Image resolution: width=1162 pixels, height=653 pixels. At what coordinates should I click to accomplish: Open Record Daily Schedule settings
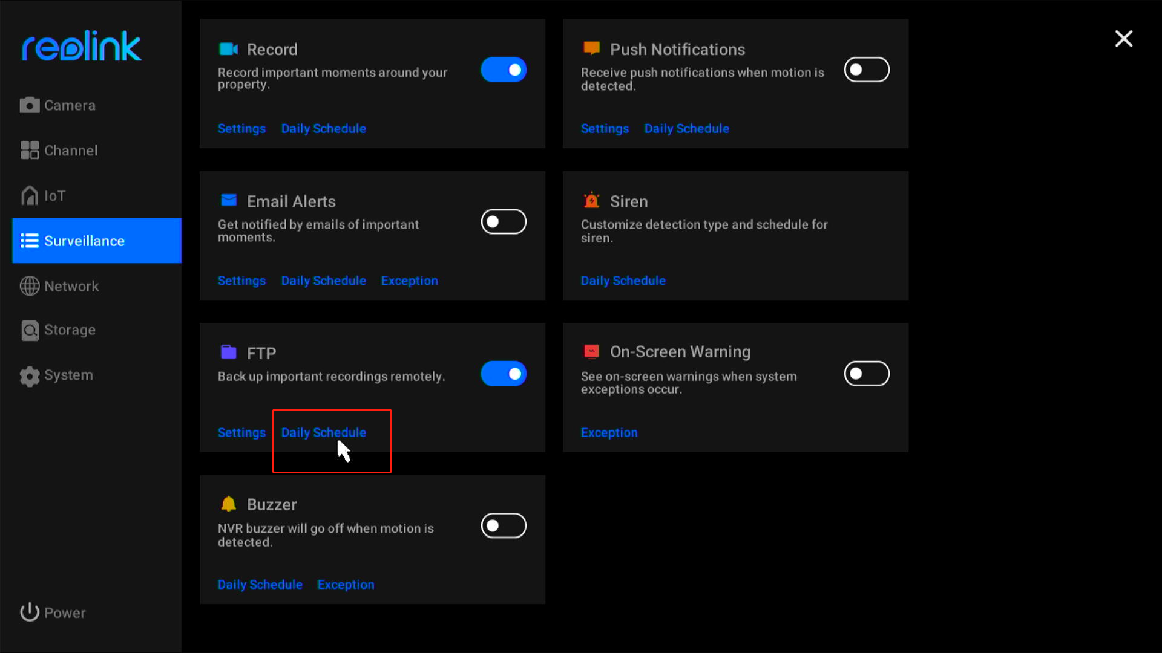pyautogui.click(x=324, y=128)
